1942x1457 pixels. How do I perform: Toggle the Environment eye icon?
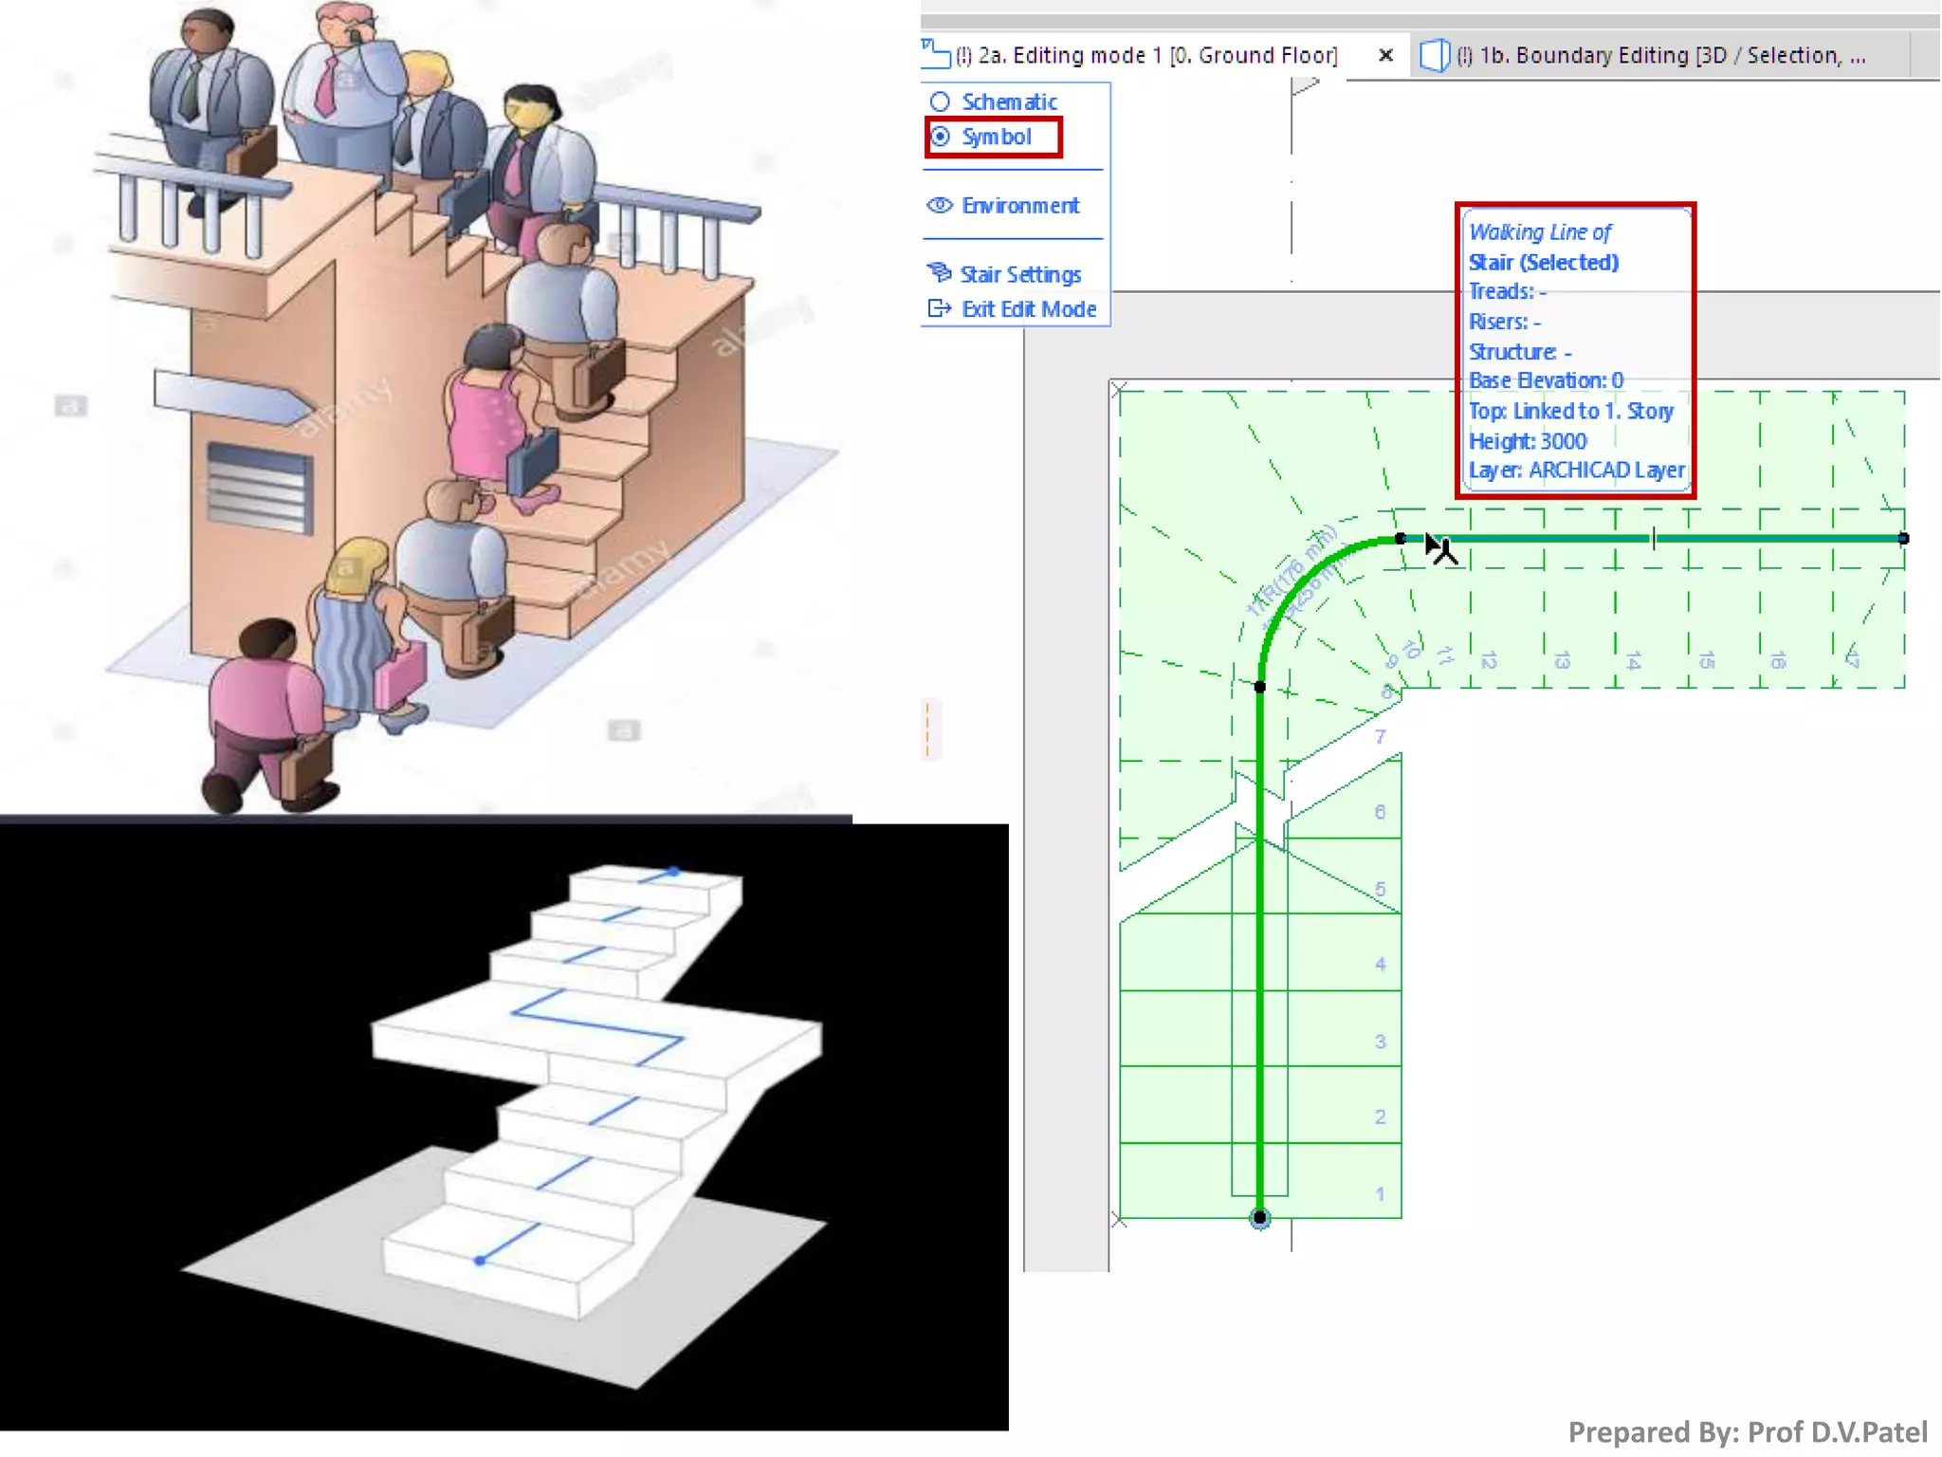939,206
